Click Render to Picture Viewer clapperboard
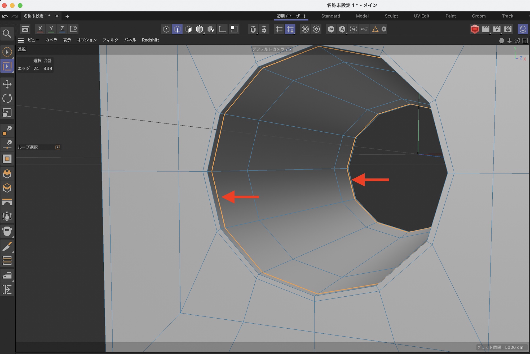530x354 pixels. click(497, 29)
